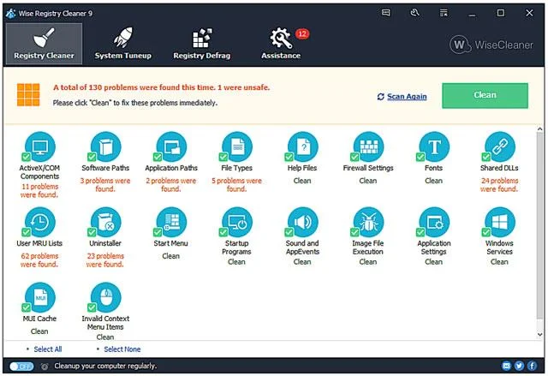The width and height of the screenshot is (548, 376).
Task: Open the Uninstaller category icon
Action: click(x=106, y=222)
